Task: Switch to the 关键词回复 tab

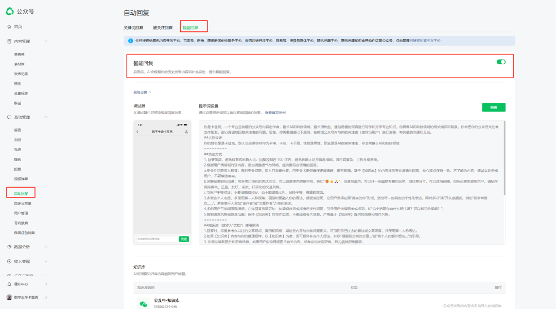Action: click(x=133, y=27)
